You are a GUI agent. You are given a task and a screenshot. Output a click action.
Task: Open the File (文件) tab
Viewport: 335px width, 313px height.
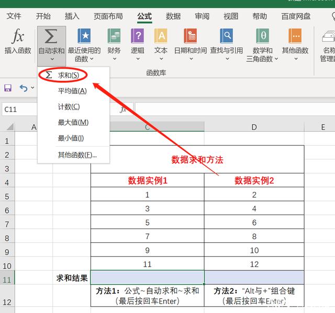(x=14, y=16)
